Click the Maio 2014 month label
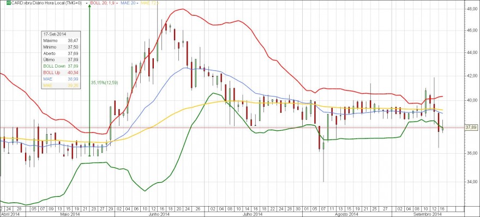Image resolution: width=480 pixels, height=217 pixels. tap(70, 214)
